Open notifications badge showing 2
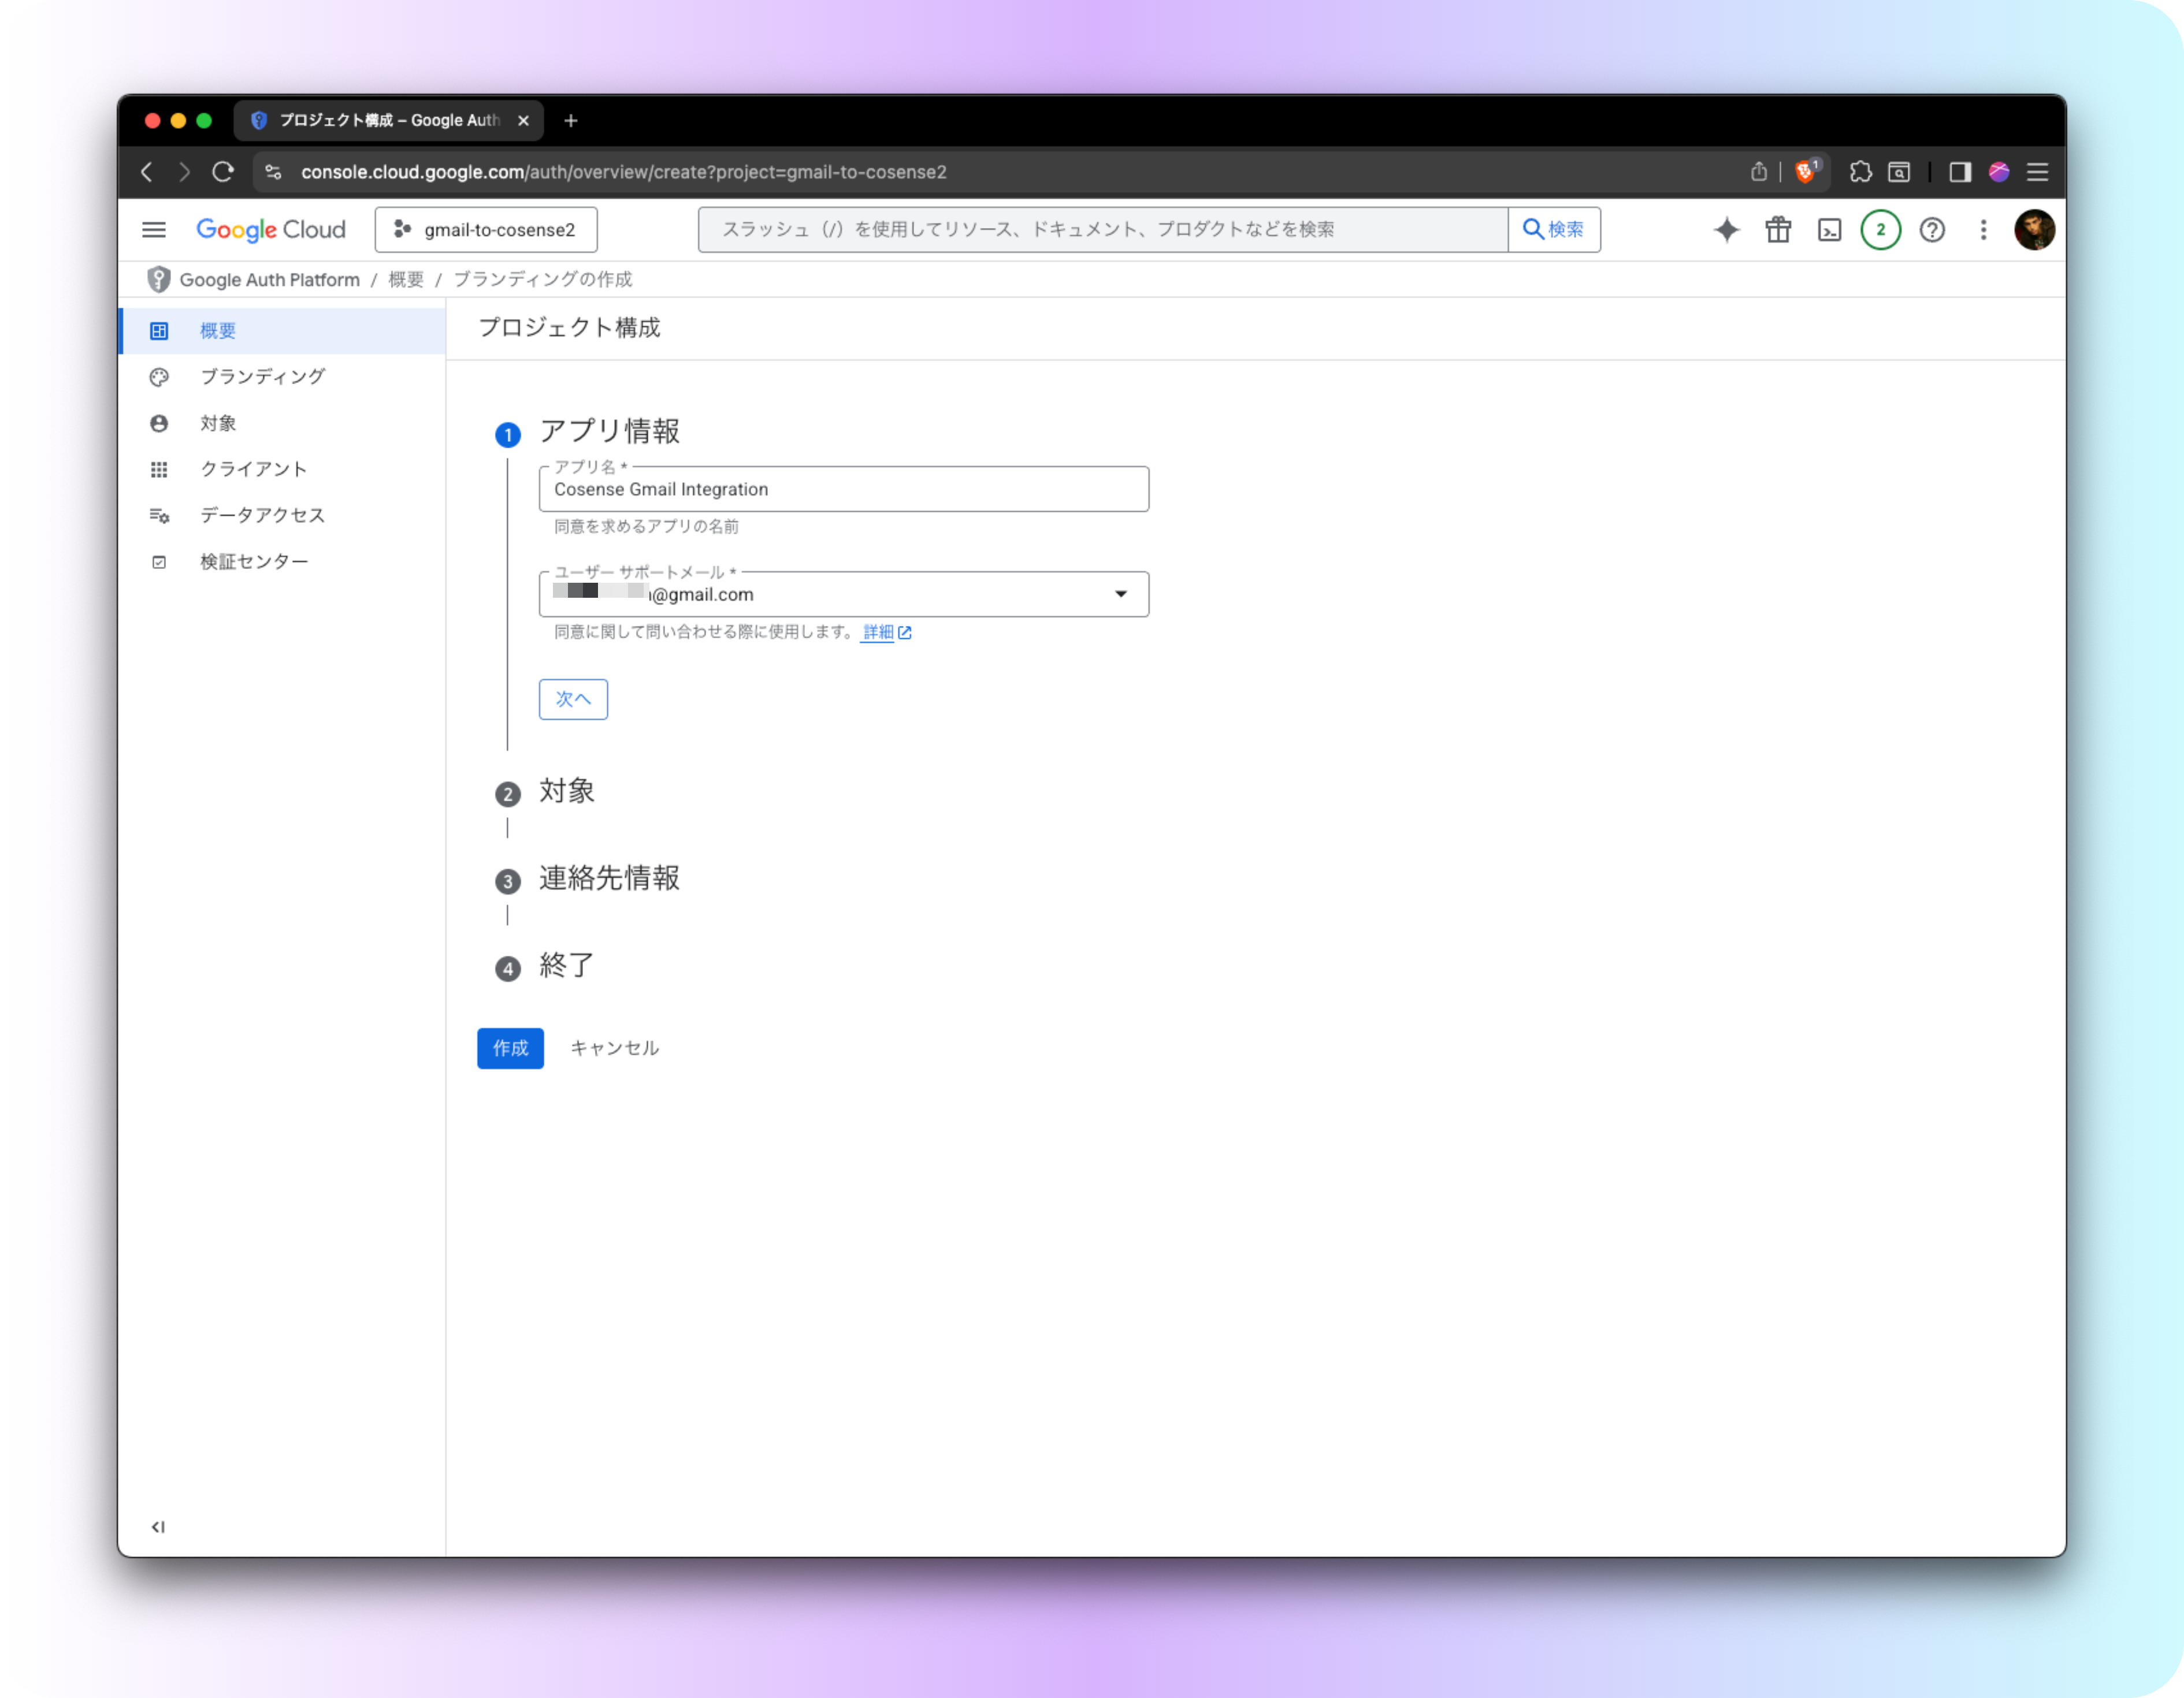 [1880, 230]
